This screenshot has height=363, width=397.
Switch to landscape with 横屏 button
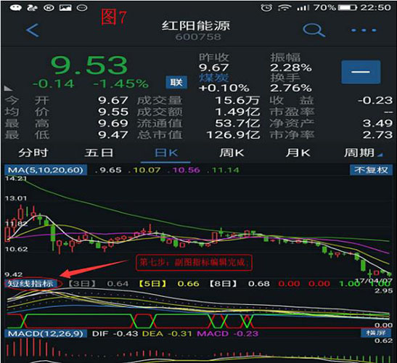(376, 333)
